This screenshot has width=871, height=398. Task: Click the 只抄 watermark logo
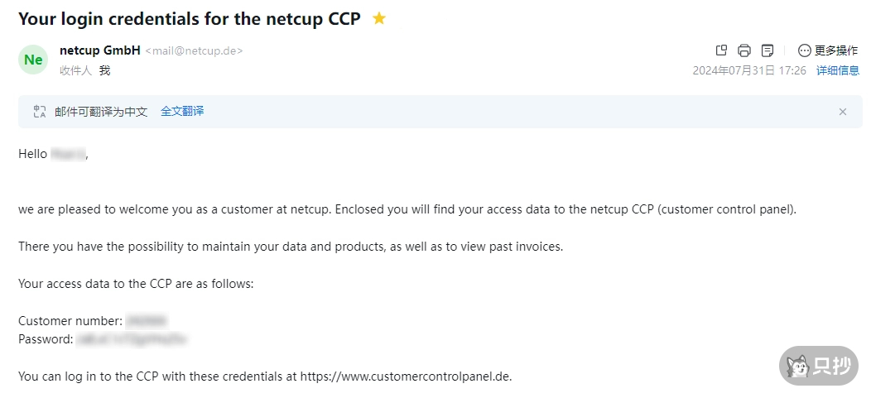(819, 366)
